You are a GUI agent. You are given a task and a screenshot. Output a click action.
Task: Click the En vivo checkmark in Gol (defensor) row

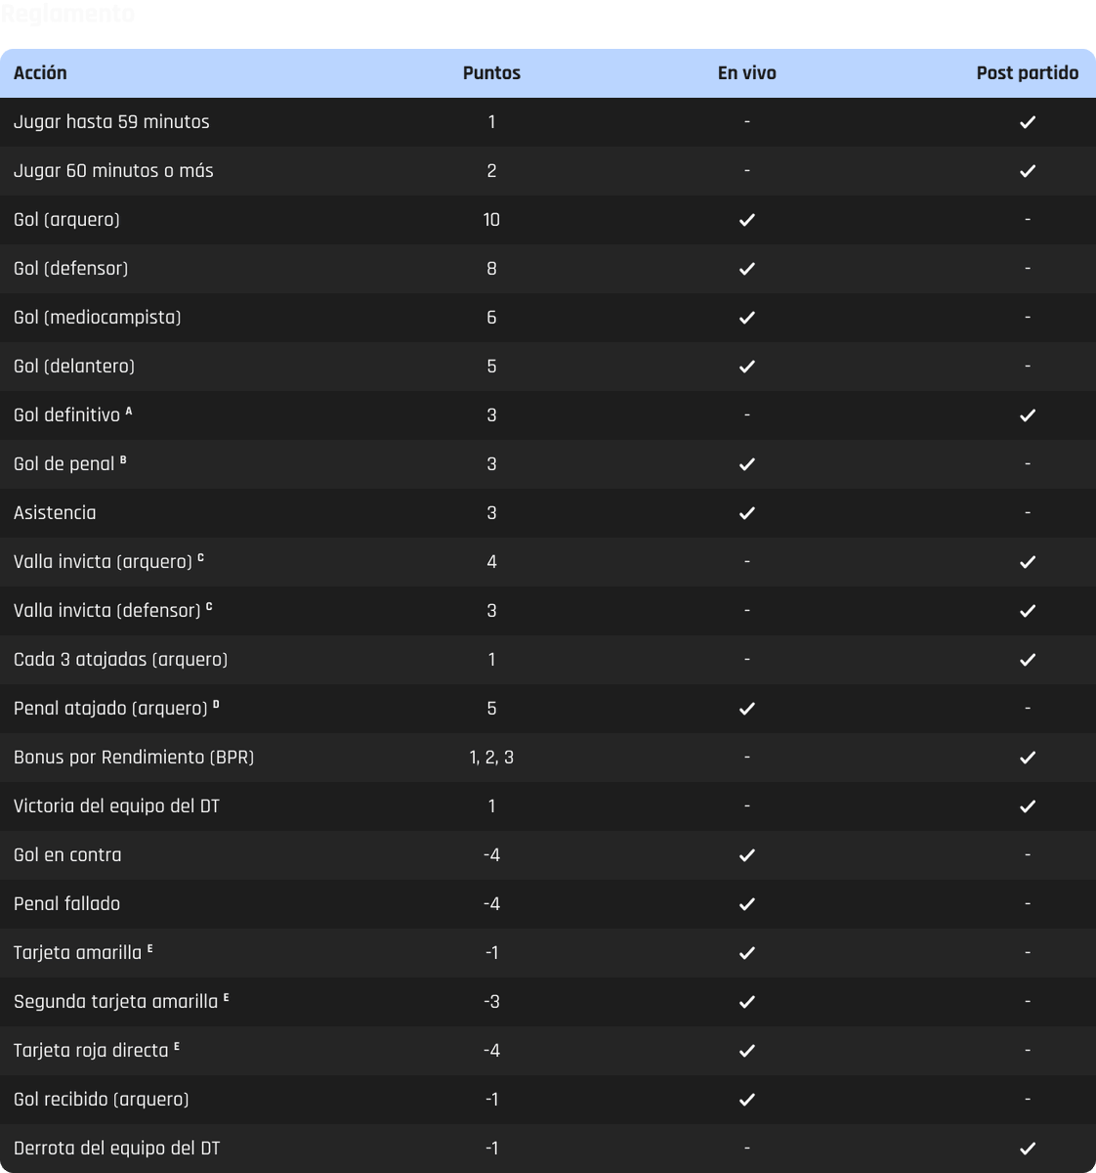747,269
